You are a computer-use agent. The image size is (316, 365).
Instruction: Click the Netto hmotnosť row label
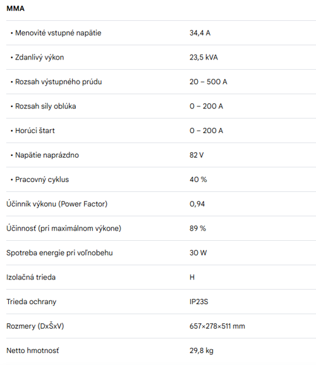click(33, 350)
